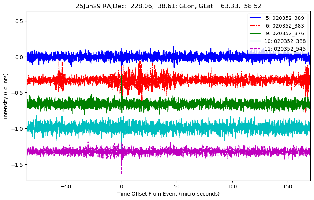314x200 pixels.
Task: Click the 0.0 tick label on the y-axis
Action: tap(19, 57)
